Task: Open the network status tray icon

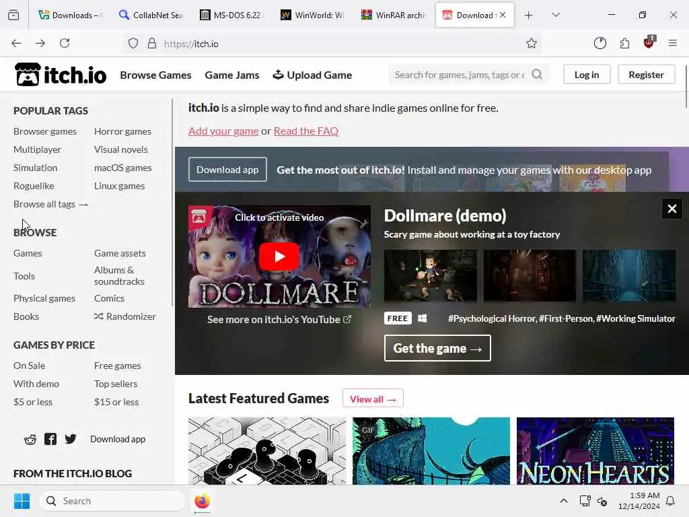Action: pyautogui.click(x=585, y=501)
